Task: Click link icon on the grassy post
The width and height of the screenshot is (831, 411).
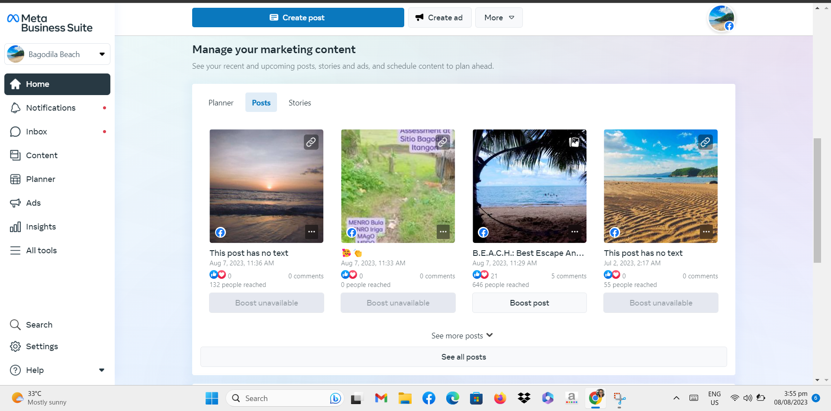Action: click(x=443, y=142)
